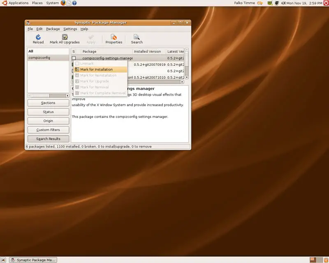This screenshot has height=263, width=329.
Task: Click the package list scroll-up arrow
Action: (187, 50)
